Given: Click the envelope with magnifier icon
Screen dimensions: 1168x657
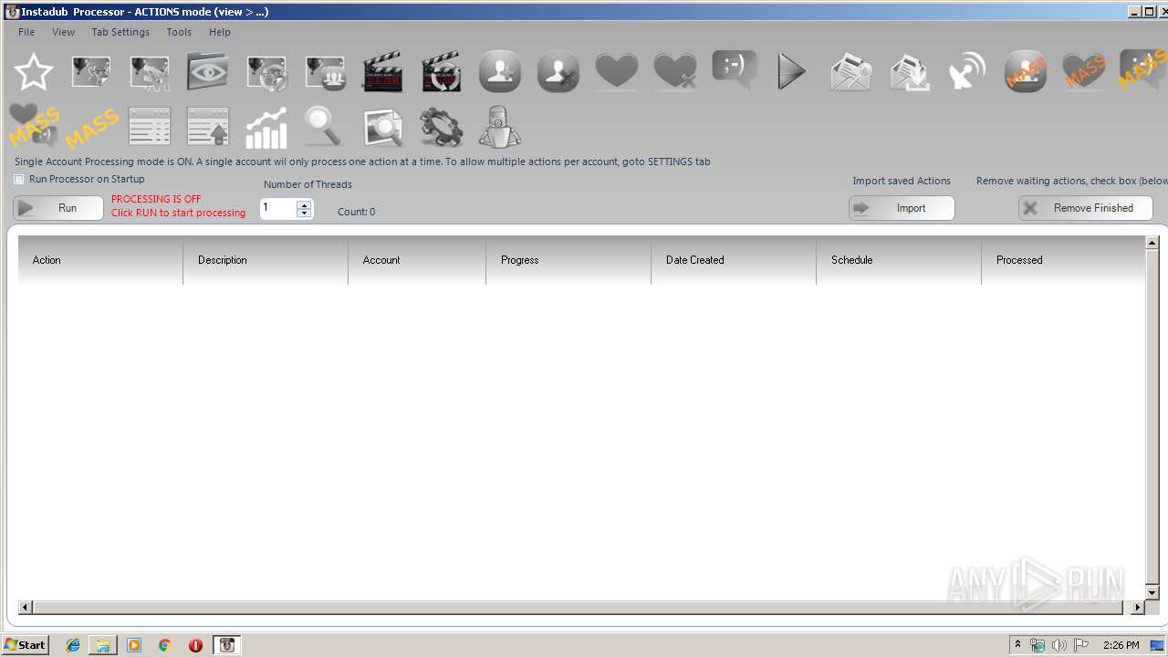Looking at the screenshot, I should click(850, 71).
